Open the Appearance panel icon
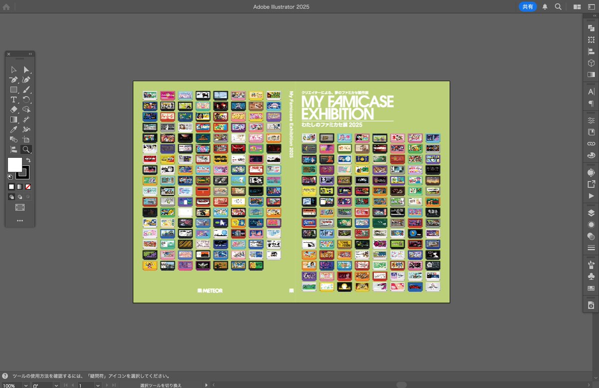The image size is (599, 388). [591, 225]
